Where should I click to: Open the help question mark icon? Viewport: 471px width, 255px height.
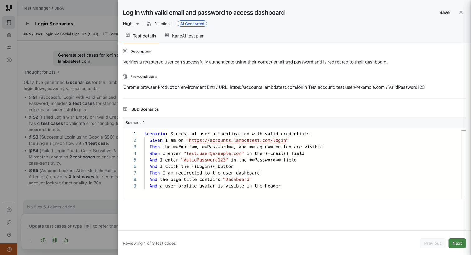[9, 210]
